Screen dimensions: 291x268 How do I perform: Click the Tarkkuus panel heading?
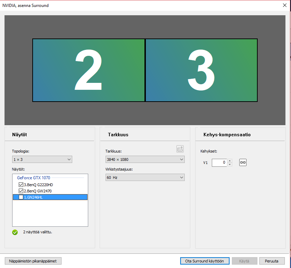click(118, 135)
